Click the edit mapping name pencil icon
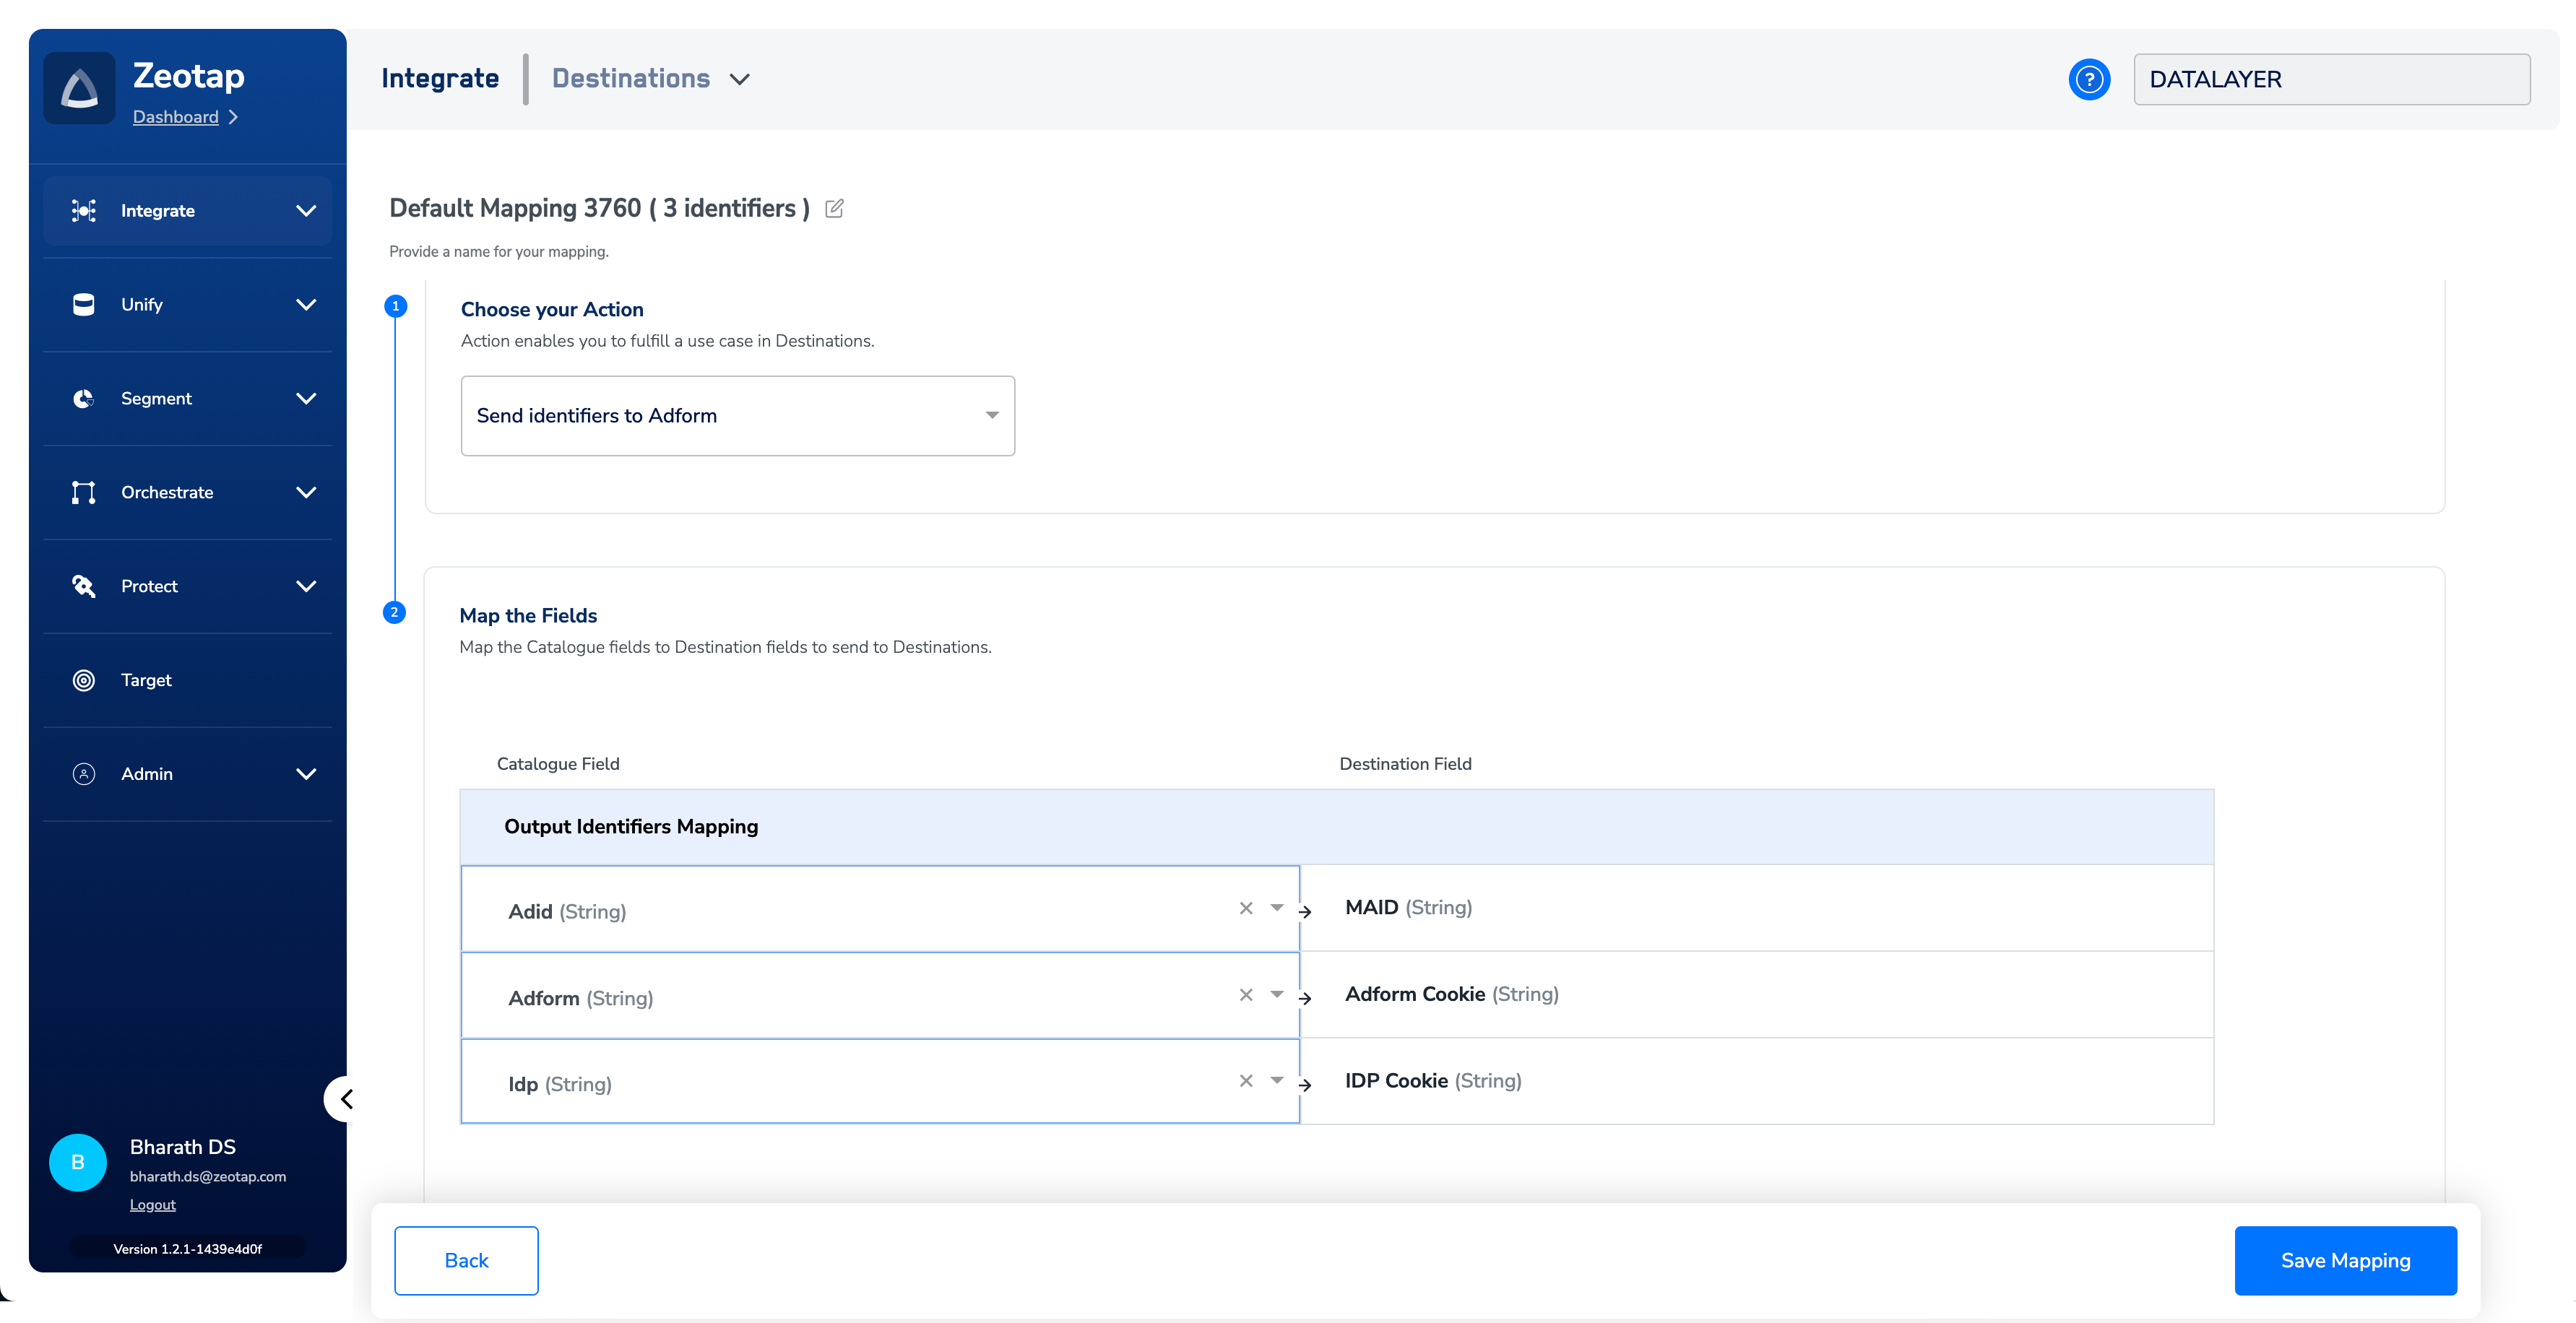This screenshot has height=1323, width=2576. point(834,208)
